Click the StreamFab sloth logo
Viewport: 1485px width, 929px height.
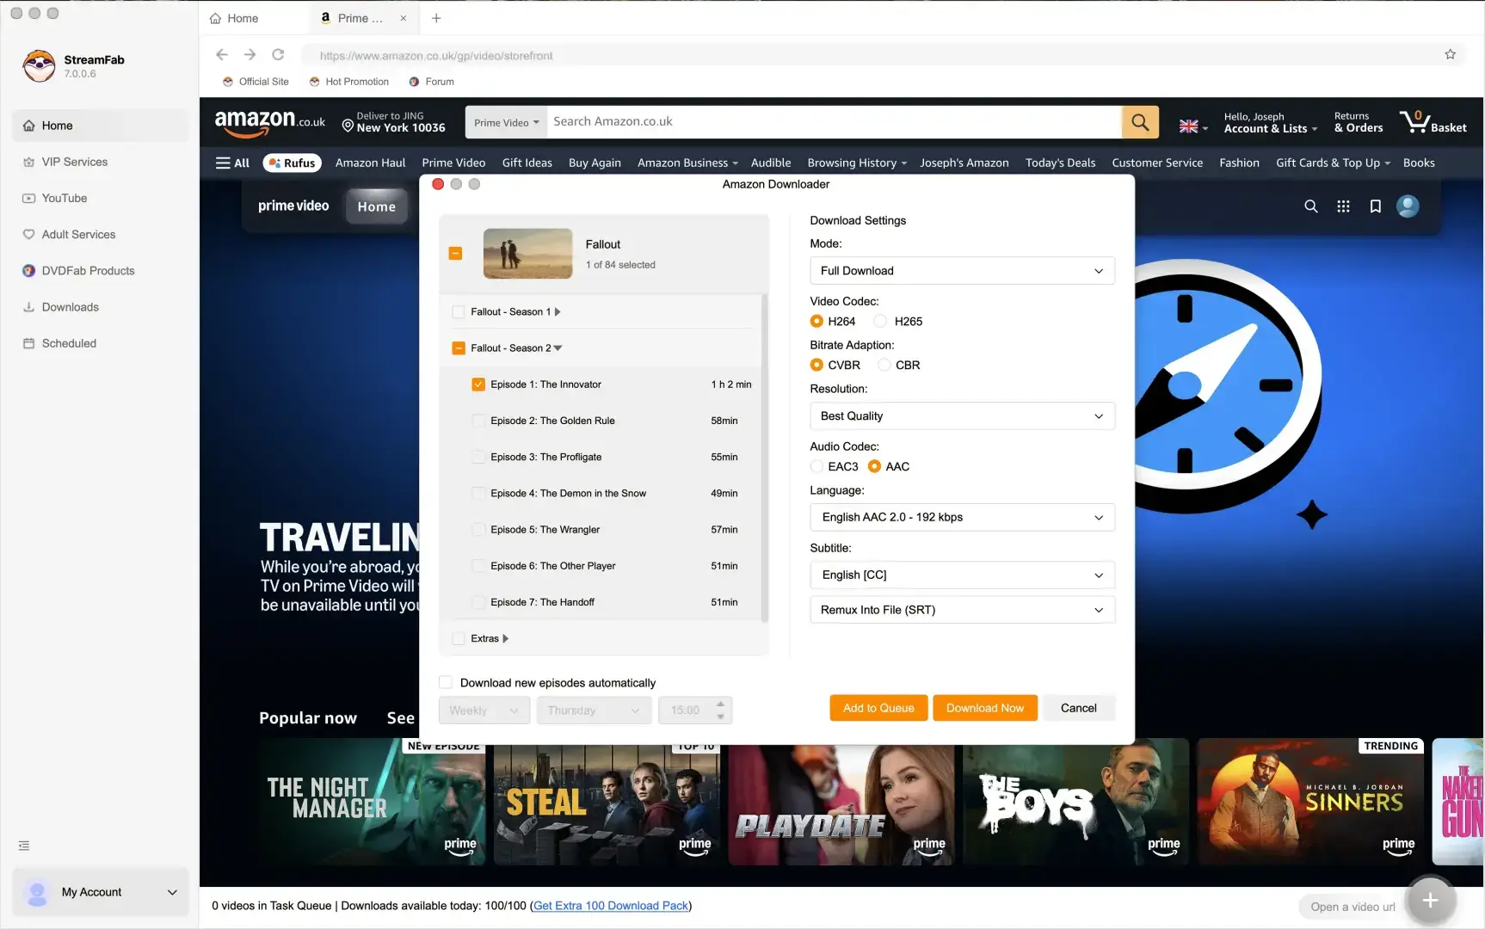[39, 65]
